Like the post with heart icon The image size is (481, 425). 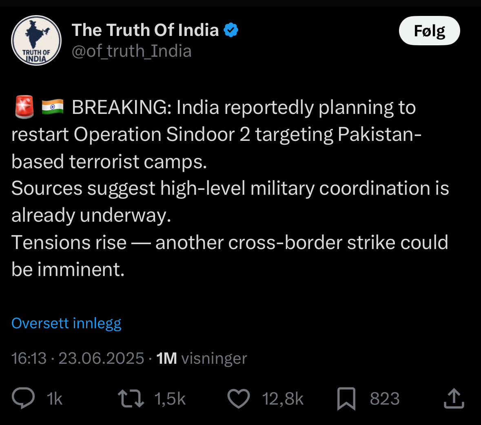239,398
